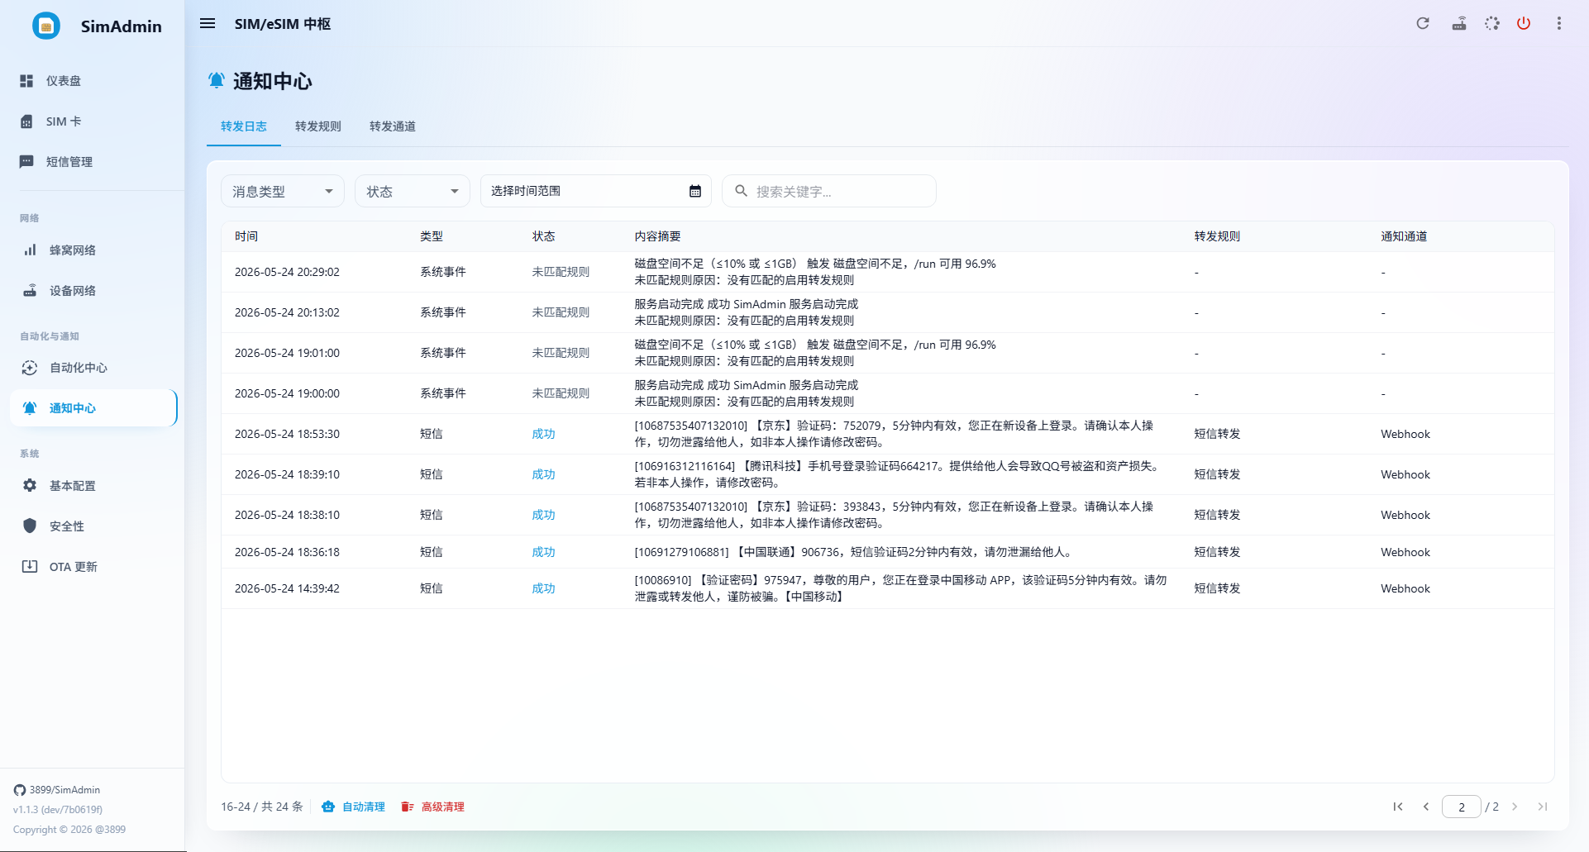Click the OTA 更新 download icon
1589x852 pixels.
(30, 567)
